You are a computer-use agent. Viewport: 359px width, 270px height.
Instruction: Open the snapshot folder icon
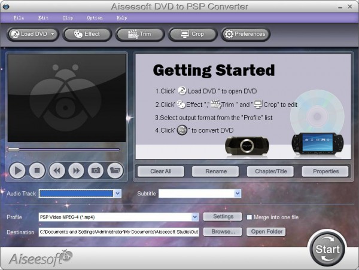115,171
